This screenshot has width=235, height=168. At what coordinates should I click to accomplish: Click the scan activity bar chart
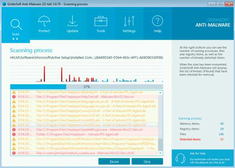[87, 73]
